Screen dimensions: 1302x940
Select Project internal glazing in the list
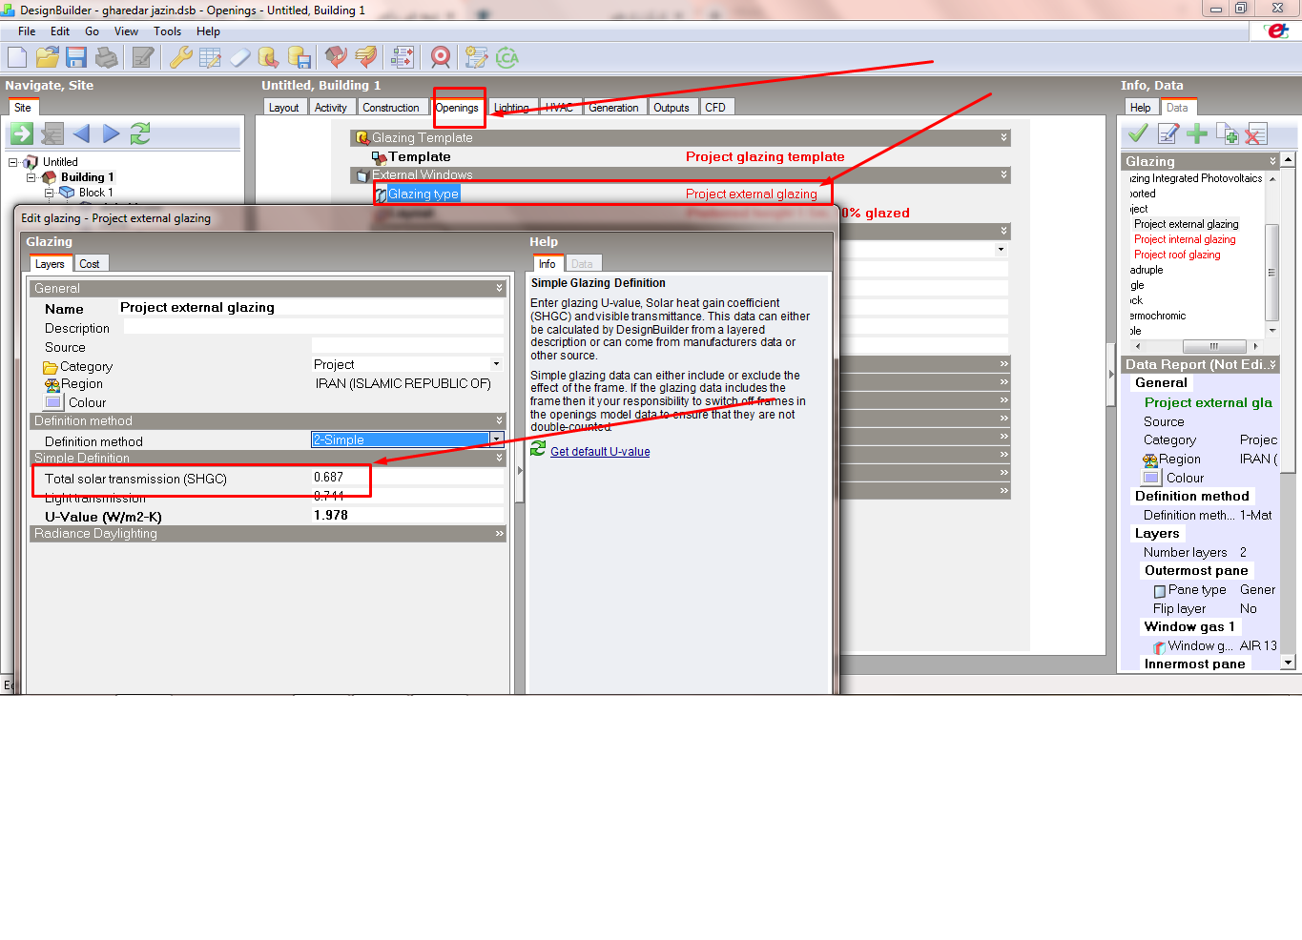pyautogui.click(x=1185, y=239)
